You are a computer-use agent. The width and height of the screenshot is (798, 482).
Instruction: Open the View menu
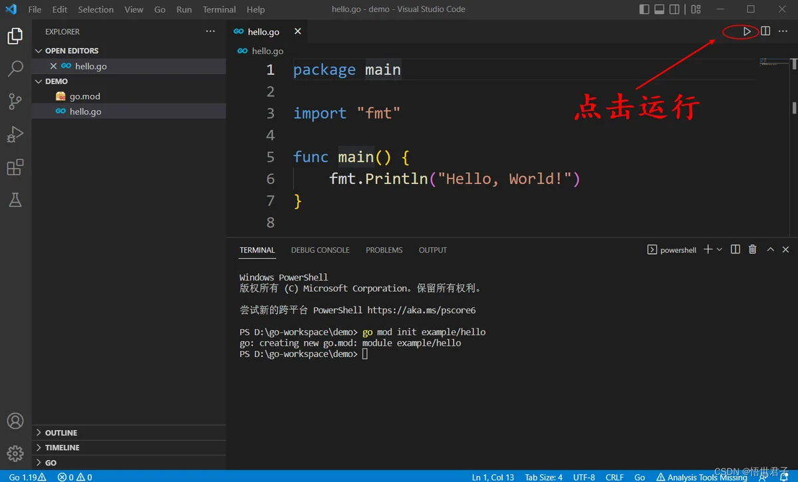point(134,9)
